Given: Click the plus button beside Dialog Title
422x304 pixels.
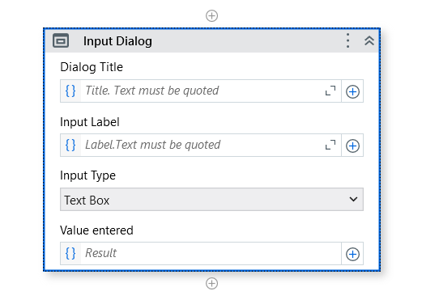Looking at the screenshot, I should tap(352, 91).
